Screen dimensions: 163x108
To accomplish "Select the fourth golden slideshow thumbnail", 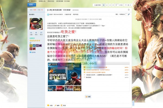I will (x=77, y=88).
